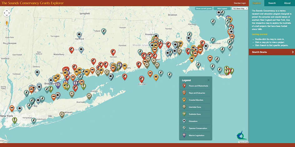Screen dimensions: 295x147
Task: Open the red rivers pin above Norwich
Action: pyautogui.click(x=113, y=52)
